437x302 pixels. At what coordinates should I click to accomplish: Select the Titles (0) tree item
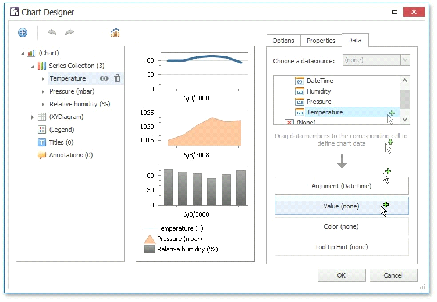[x=61, y=142]
